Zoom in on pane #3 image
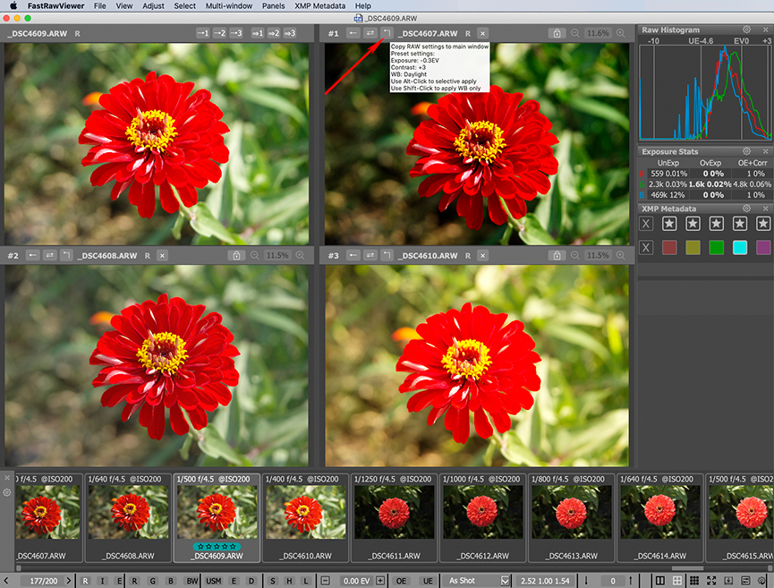Screen dimensions: 774x588 (x=621, y=255)
